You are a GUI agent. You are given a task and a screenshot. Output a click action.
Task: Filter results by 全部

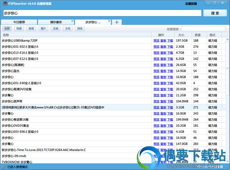pyautogui.click(x=7, y=28)
